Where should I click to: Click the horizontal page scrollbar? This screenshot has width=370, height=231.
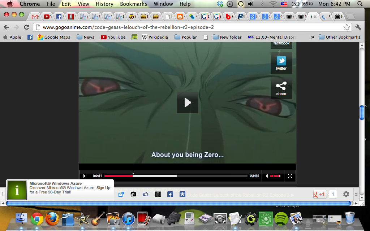[178, 203]
